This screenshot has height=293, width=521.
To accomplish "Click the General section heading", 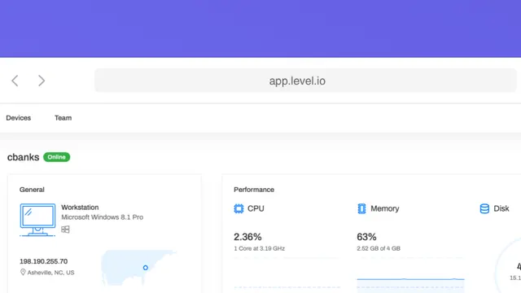I will pyautogui.click(x=32, y=190).
